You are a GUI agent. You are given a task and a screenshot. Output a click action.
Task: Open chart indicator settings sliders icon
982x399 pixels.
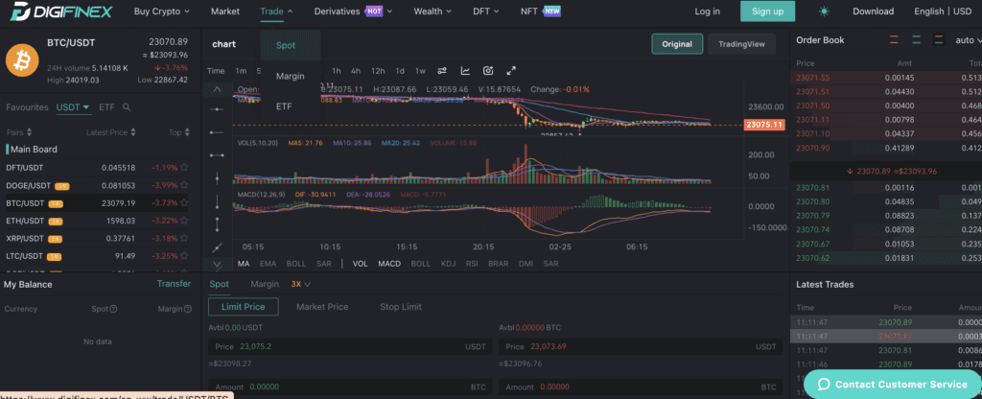[441, 71]
